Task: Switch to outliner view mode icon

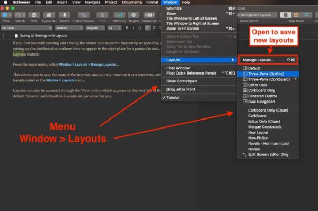Action: [306, 15]
